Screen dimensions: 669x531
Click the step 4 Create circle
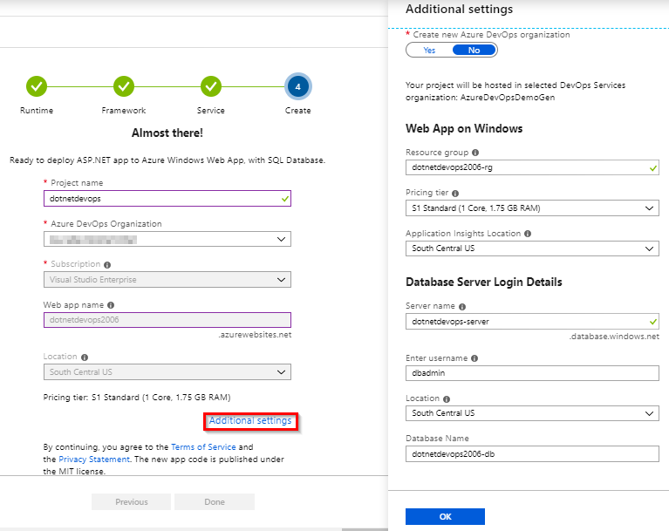click(x=297, y=86)
